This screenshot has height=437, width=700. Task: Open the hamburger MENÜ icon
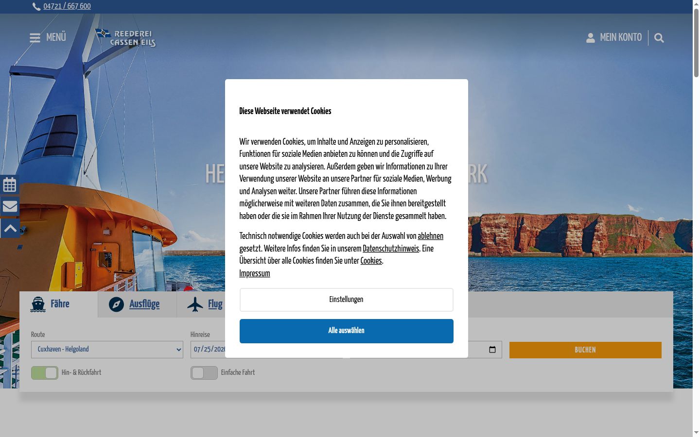pos(35,38)
